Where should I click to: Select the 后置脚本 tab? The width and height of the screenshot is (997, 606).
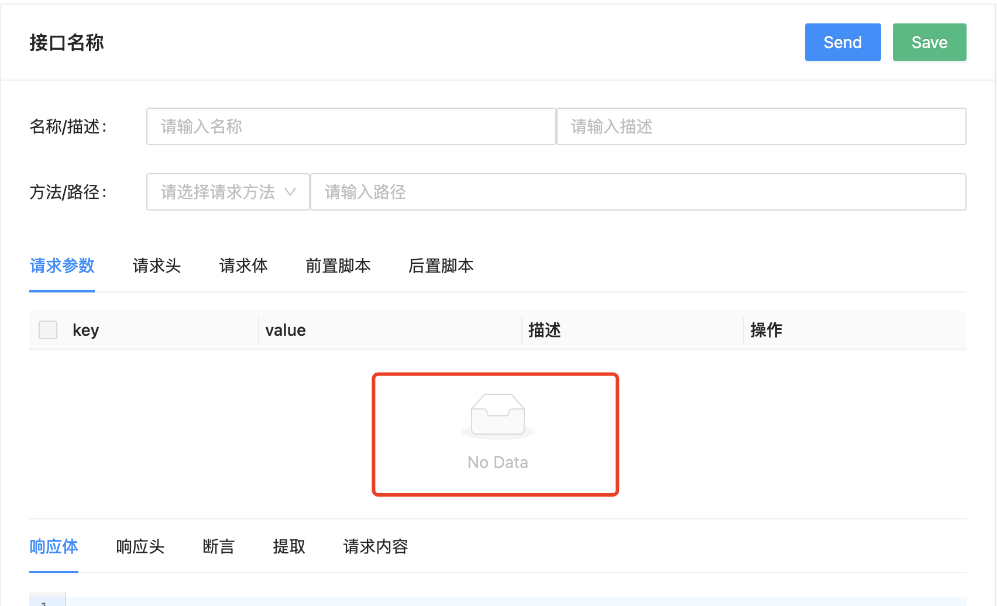tap(441, 266)
